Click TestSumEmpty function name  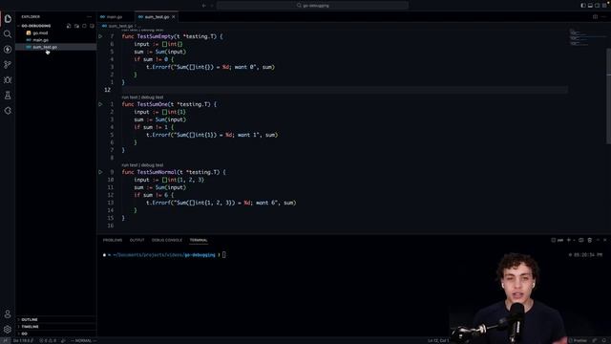click(x=155, y=36)
